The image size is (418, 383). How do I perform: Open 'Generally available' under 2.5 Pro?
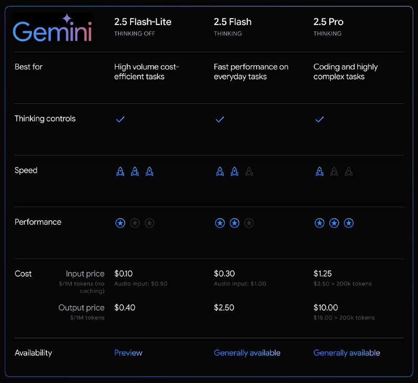[347, 353]
